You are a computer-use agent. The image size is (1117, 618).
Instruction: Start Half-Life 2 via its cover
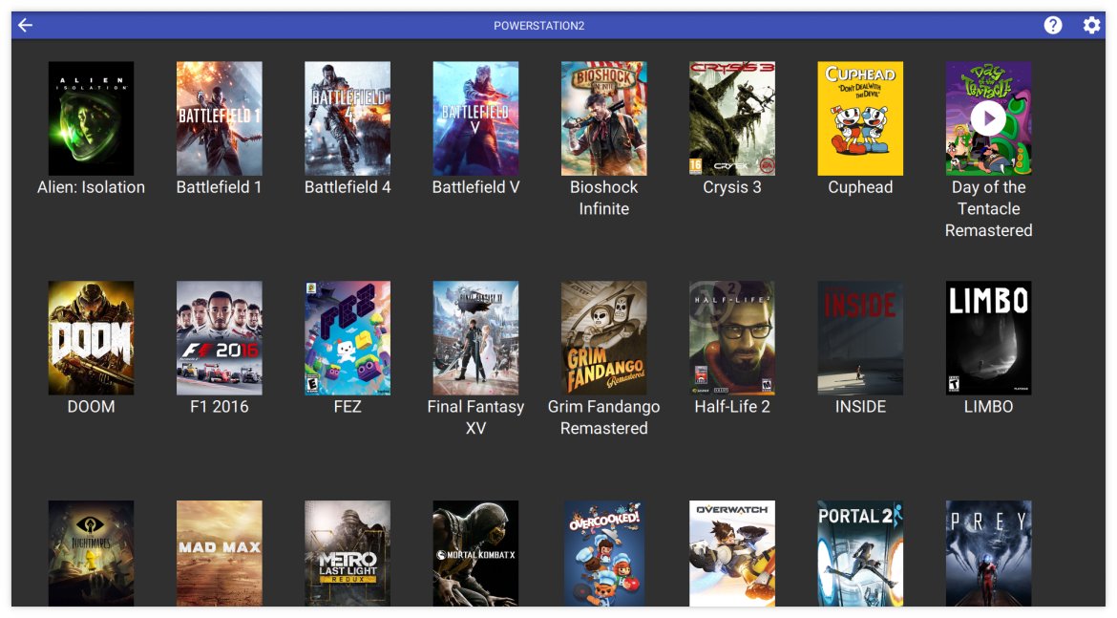coord(732,338)
